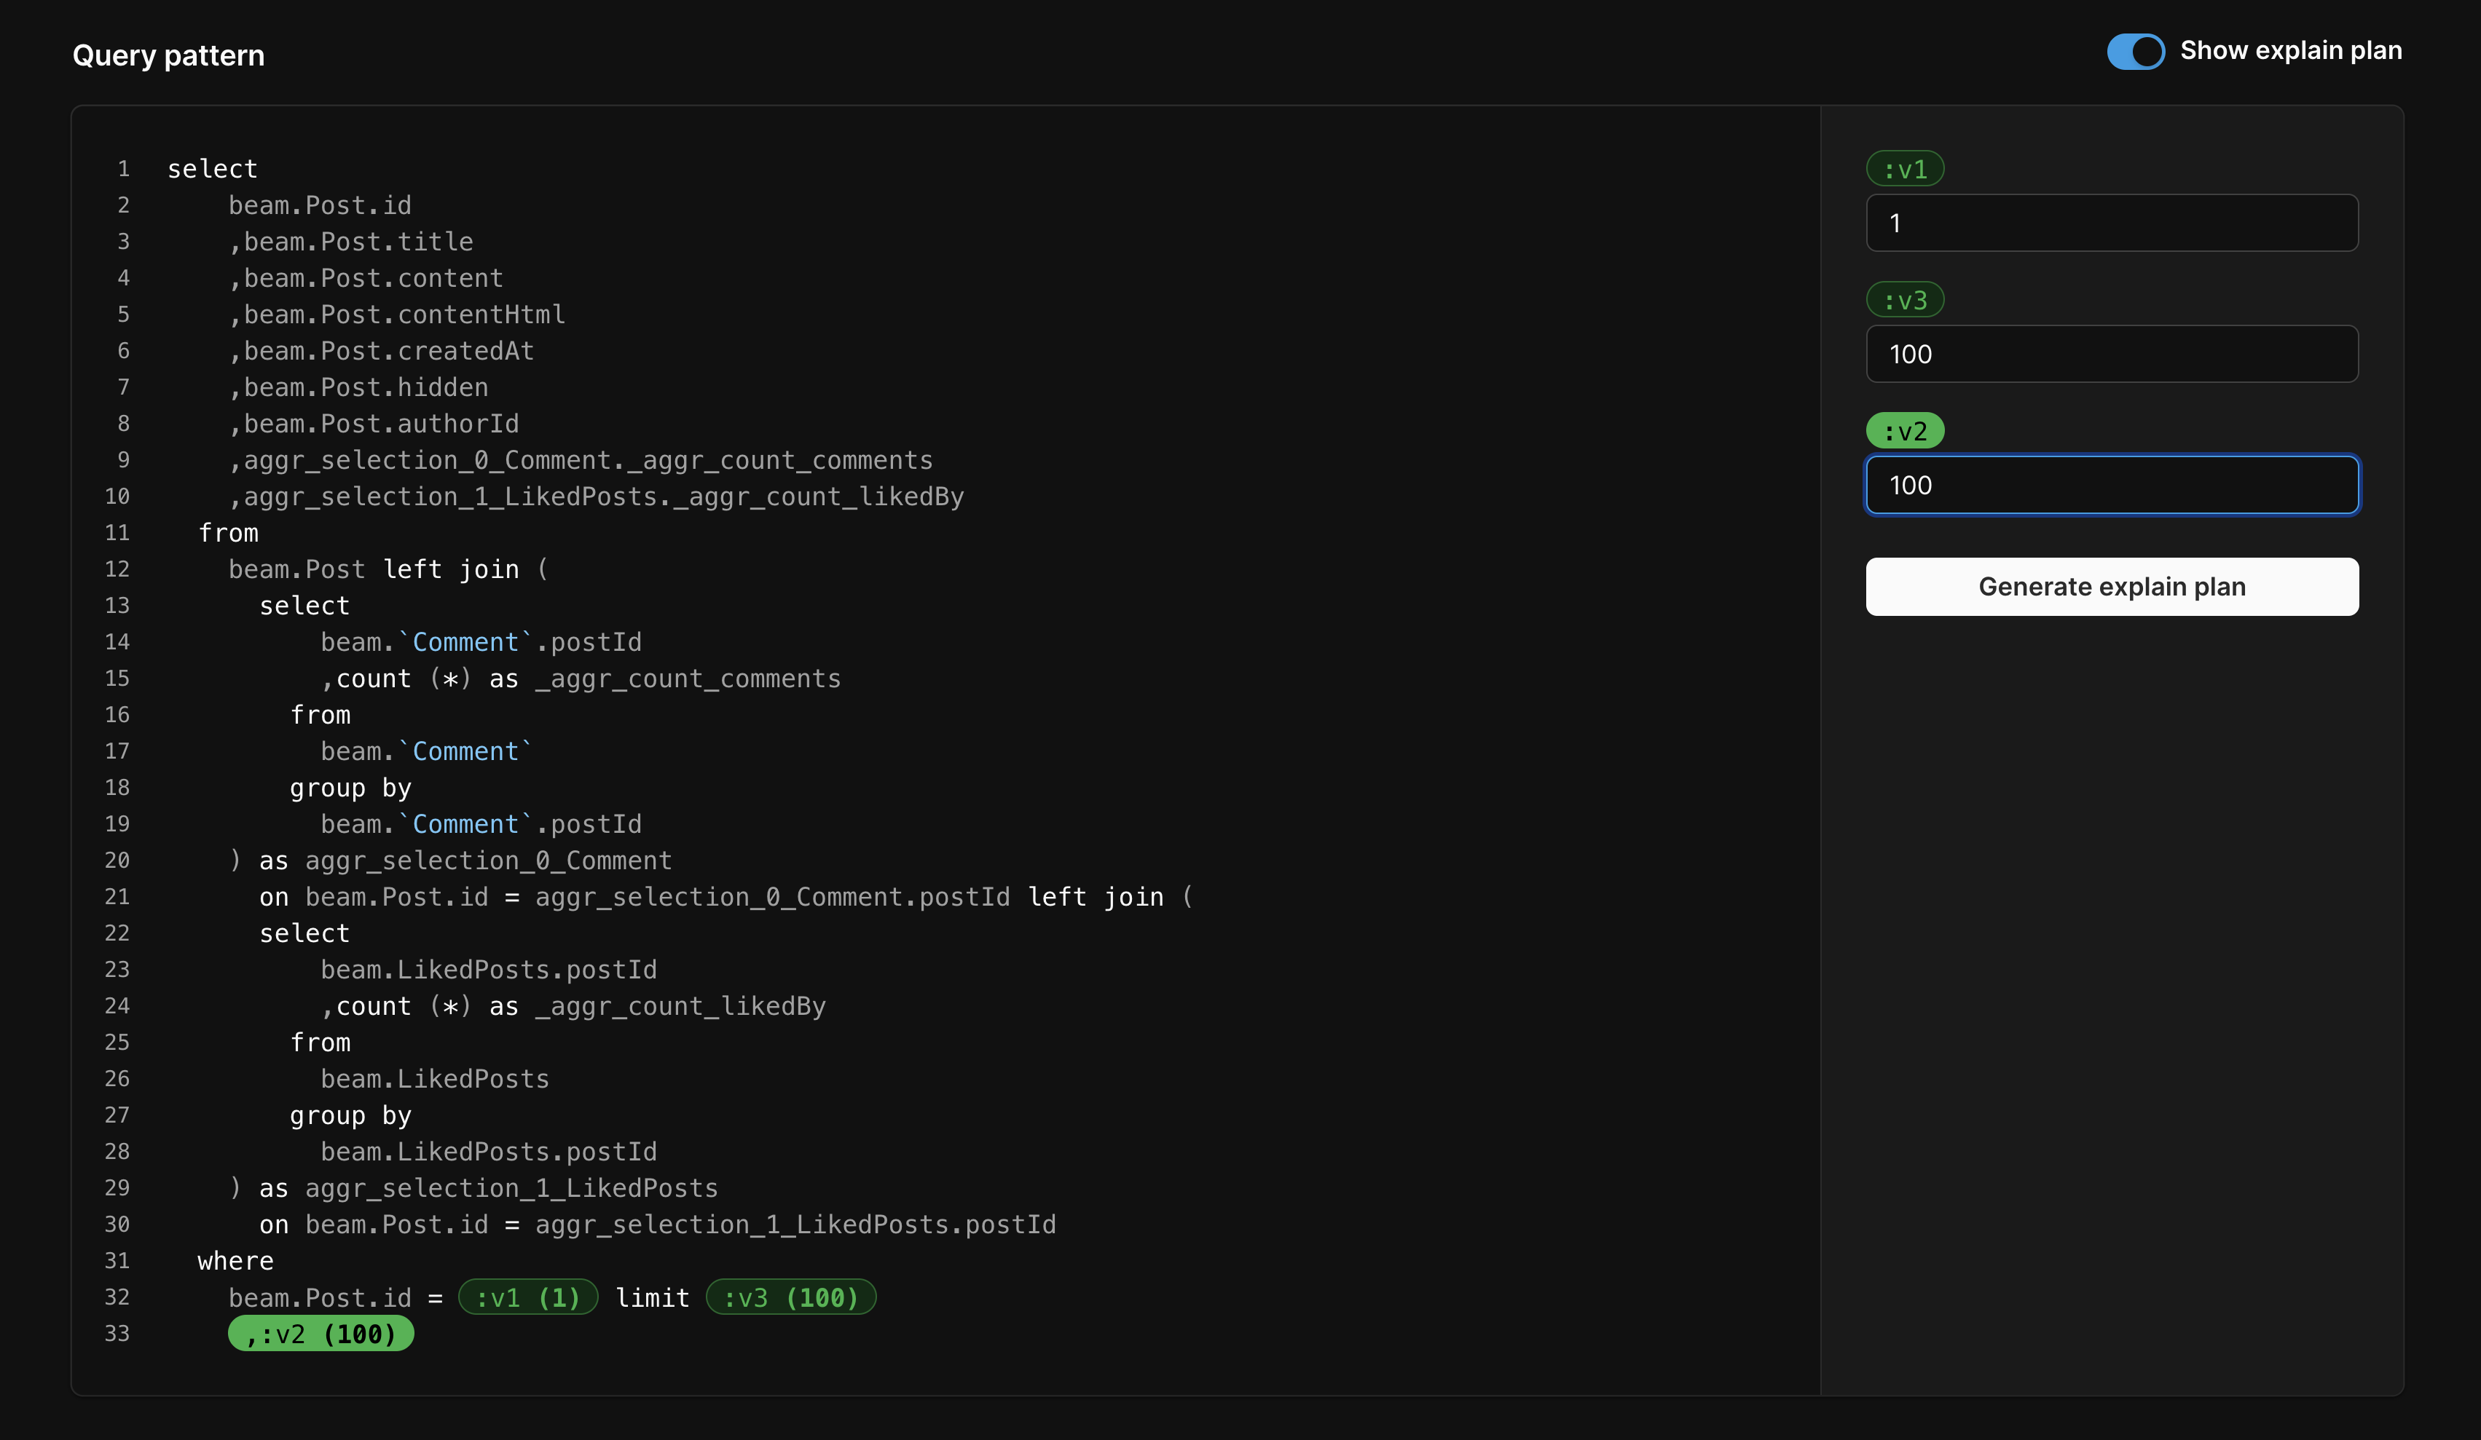The image size is (2481, 1440).
Task: Click the Generate explain plan button
Action: point(2112,587)
